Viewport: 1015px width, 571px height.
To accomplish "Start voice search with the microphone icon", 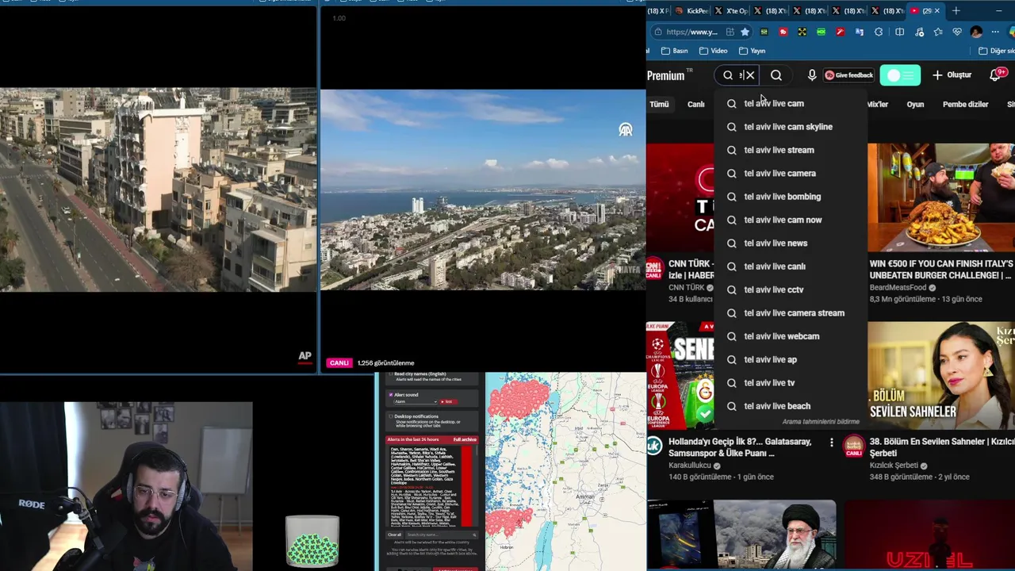I will coord(811,75).
